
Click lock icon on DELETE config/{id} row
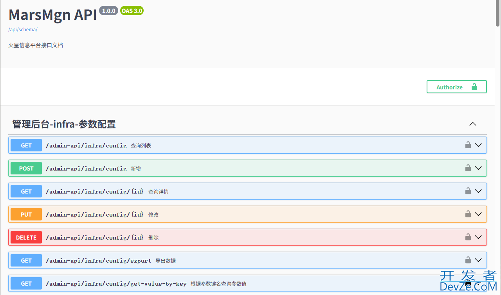(x=468, y=237)
